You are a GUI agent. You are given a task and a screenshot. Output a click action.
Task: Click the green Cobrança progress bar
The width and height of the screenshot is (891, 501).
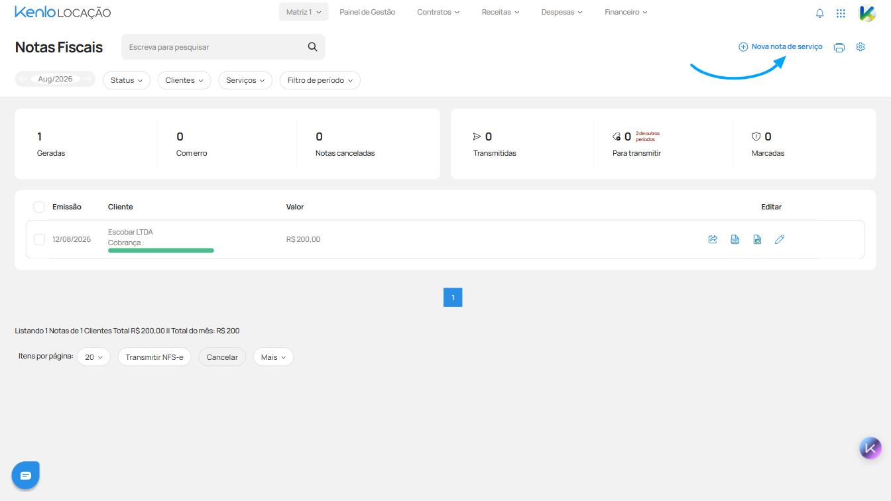[161, 250]
